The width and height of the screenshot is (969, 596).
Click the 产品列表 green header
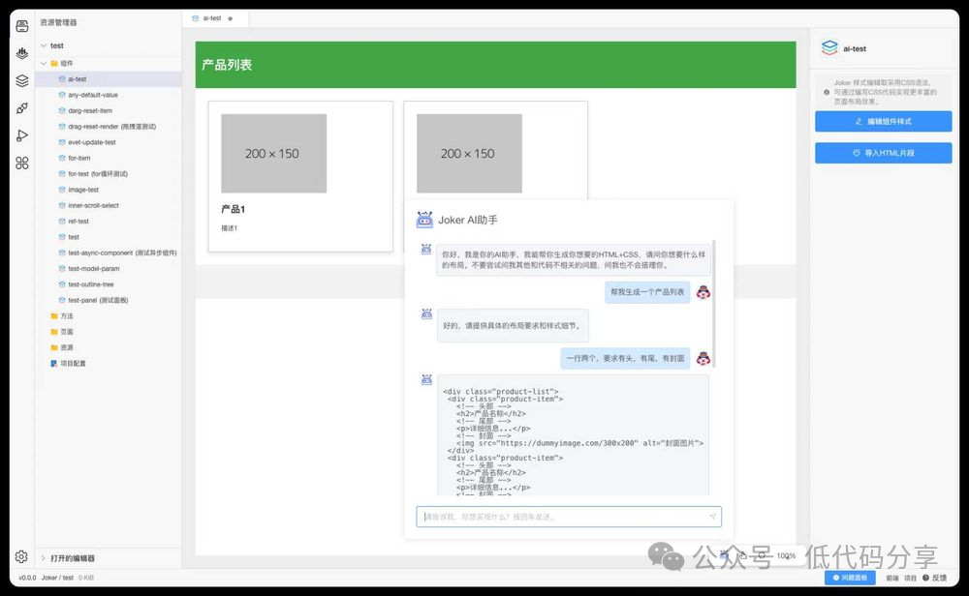coord(495,65)
